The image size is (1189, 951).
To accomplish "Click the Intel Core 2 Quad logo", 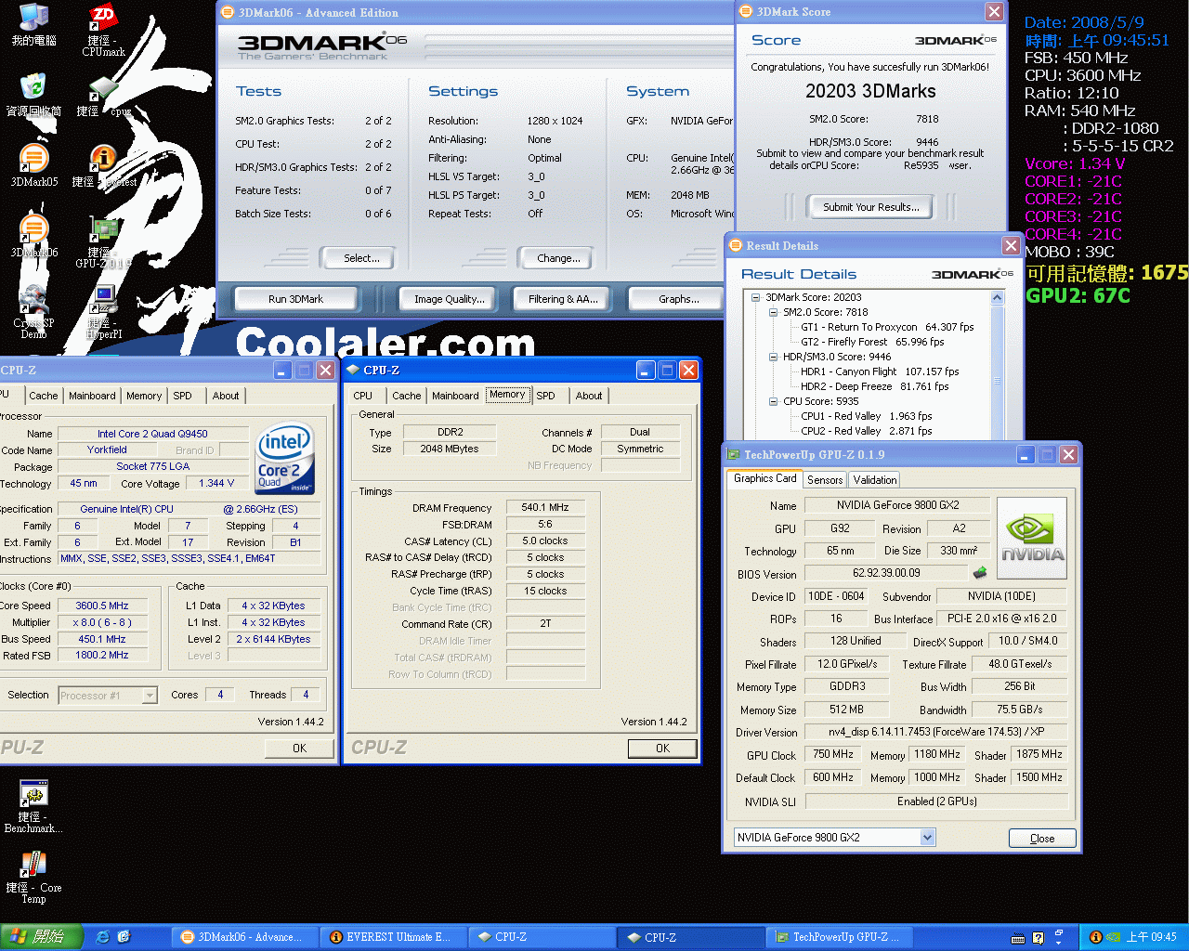I will click(284, 458).
